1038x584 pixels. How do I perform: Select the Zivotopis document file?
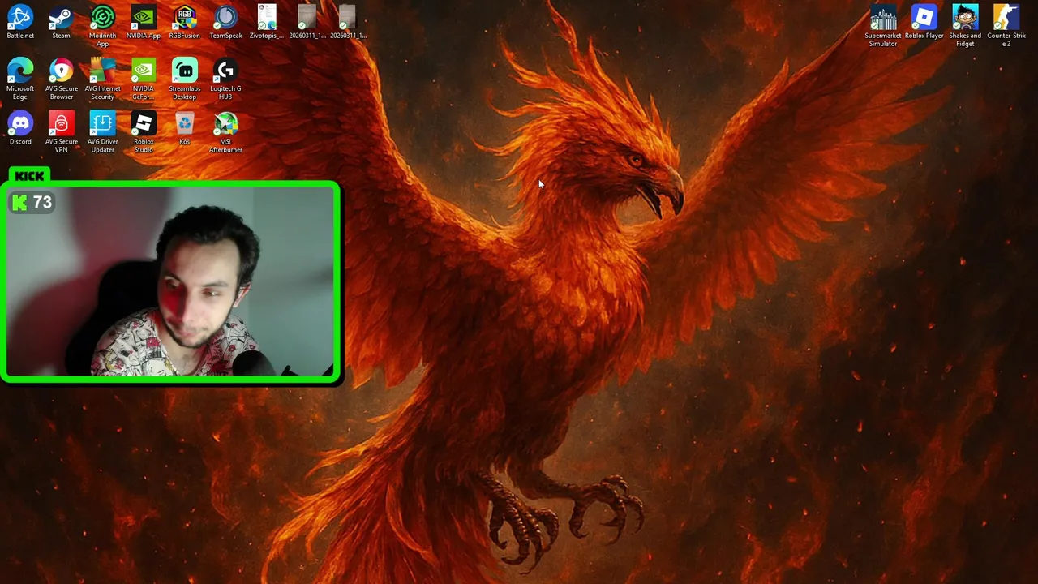point(267,22)
